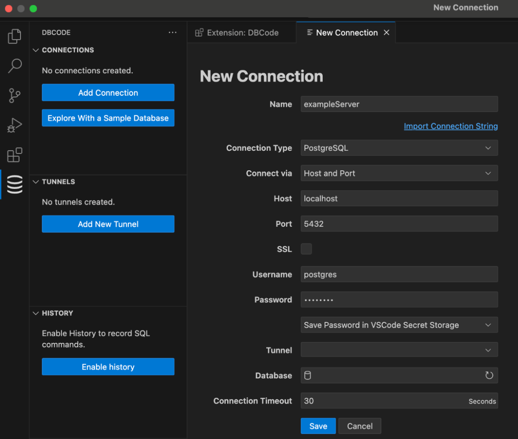Viewport: 518px width, 439px height.
Task: Open the Search view
Action: coord(14,66)
